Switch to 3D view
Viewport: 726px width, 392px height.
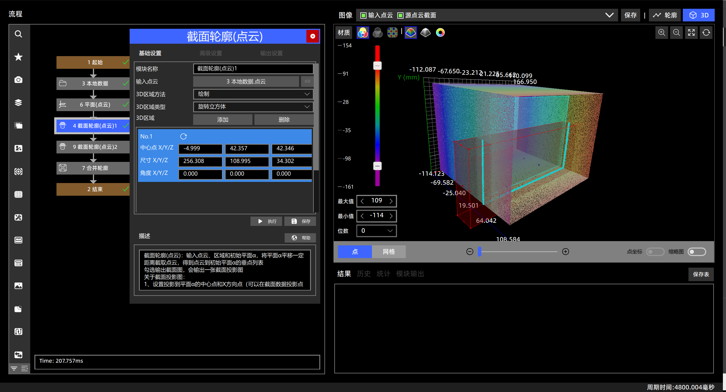(x=699, y=15)
